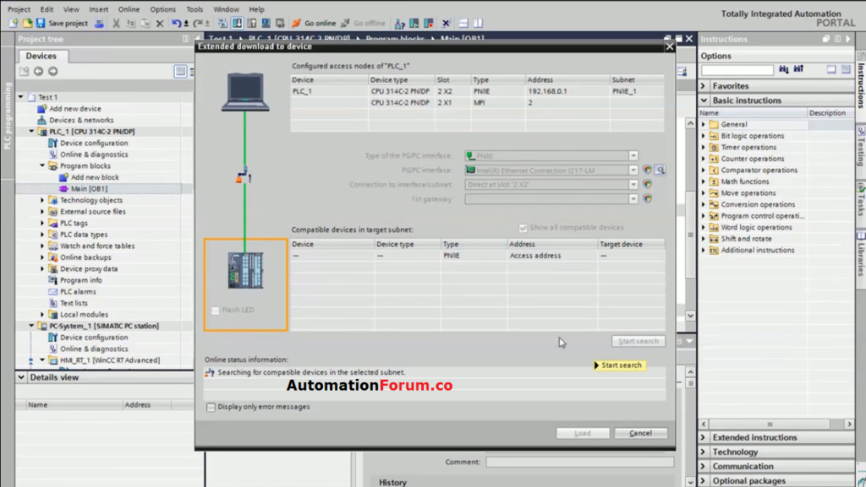
Task: Click the Start search flash icon in online status
Action: (598, 365)
